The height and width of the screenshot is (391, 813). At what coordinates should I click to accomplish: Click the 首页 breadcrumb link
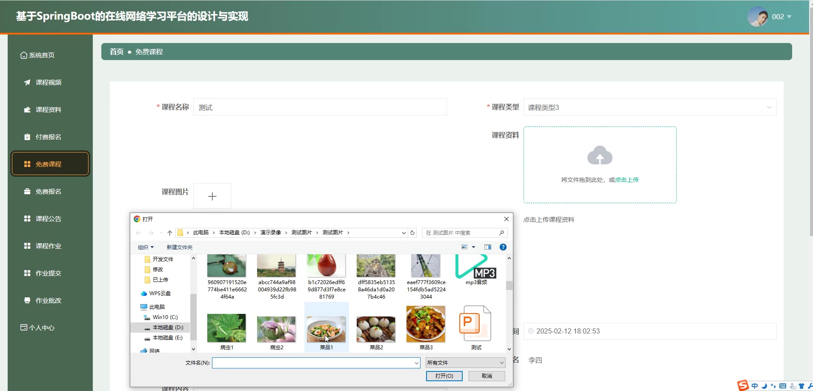point(117,52)
